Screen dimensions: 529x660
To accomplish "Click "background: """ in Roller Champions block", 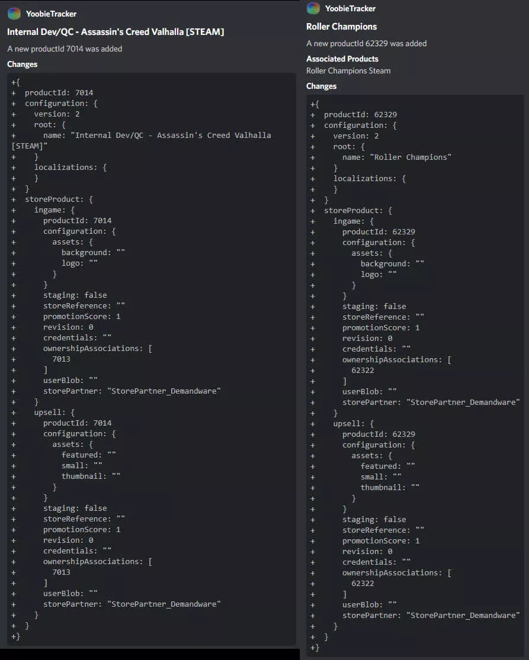I will [392, 264].
